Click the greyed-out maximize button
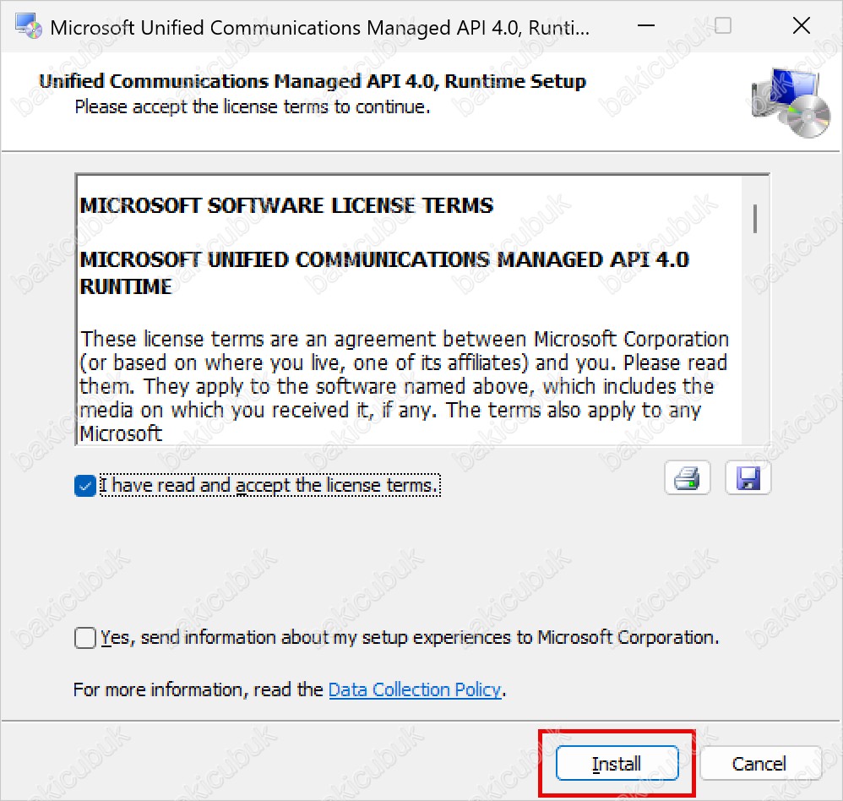Screen dimensions: 843x801 coord(722,26)
